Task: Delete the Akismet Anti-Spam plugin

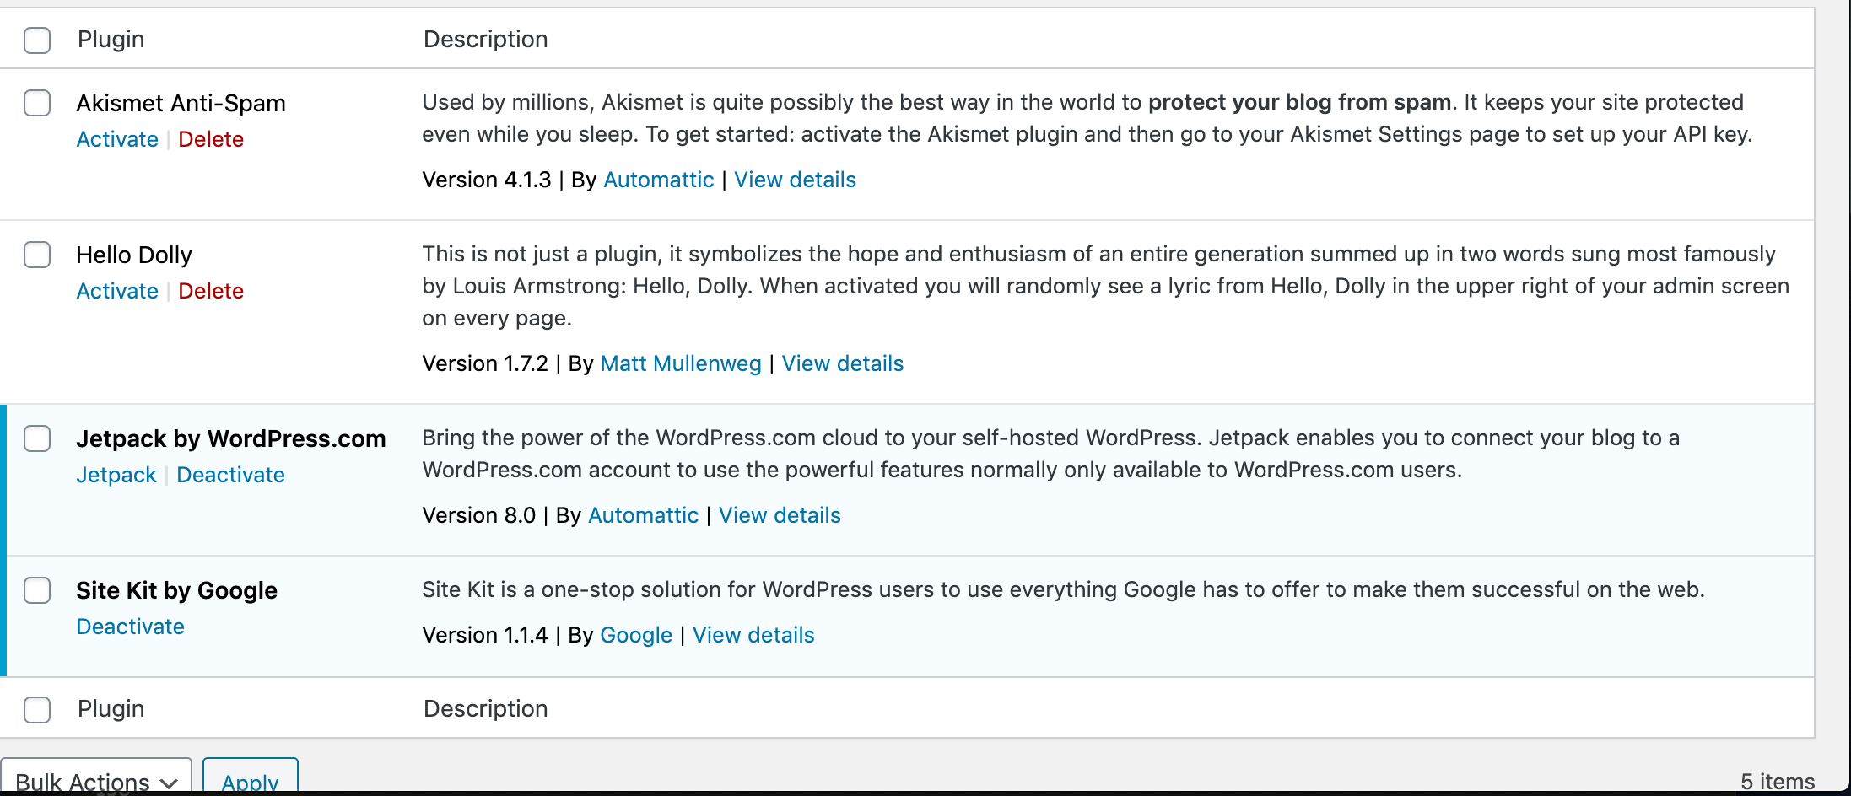Action: point(211,139)
